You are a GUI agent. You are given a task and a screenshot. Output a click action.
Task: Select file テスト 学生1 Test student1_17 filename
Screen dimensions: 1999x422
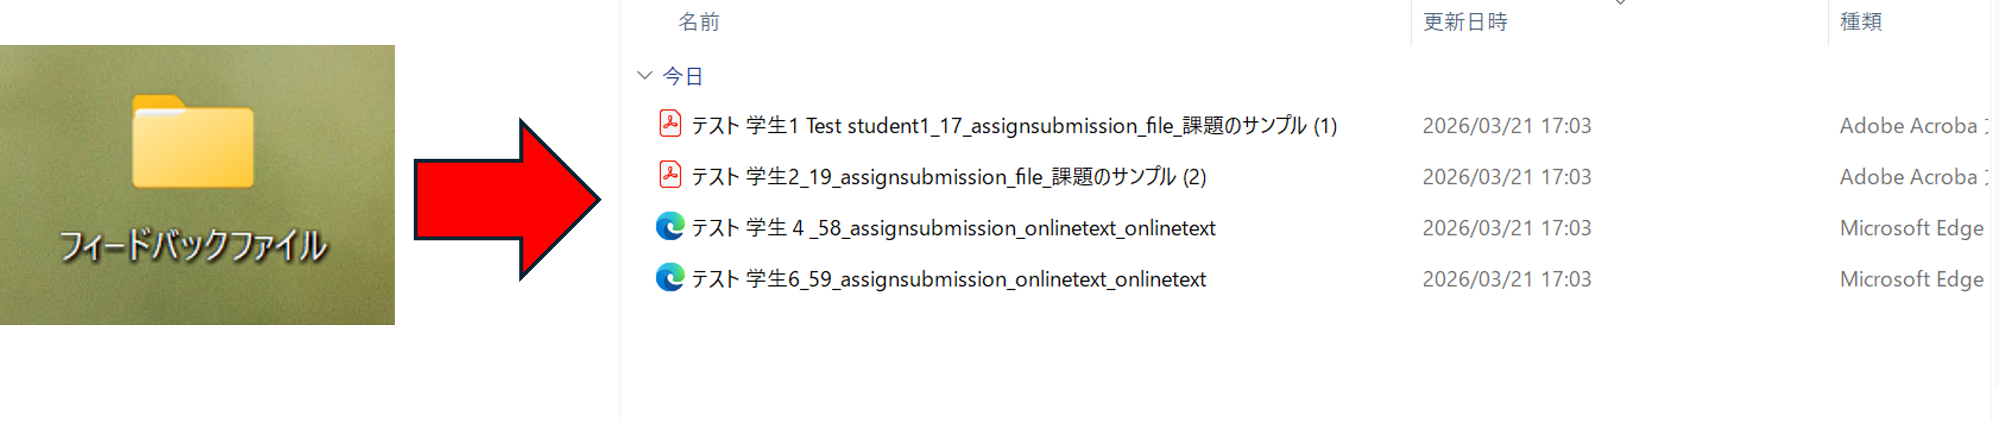point(1013,125)
